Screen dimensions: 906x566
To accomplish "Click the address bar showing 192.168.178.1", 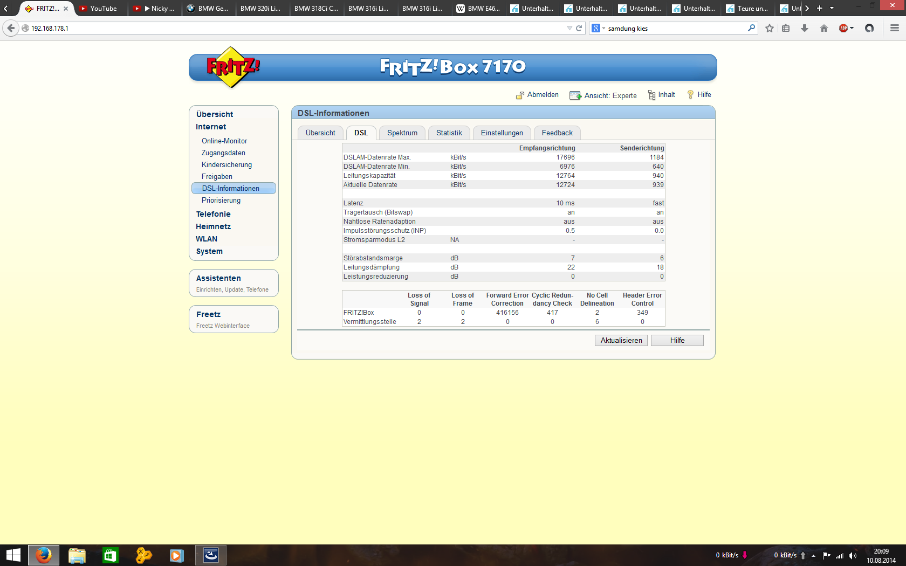I will [297, 28].
